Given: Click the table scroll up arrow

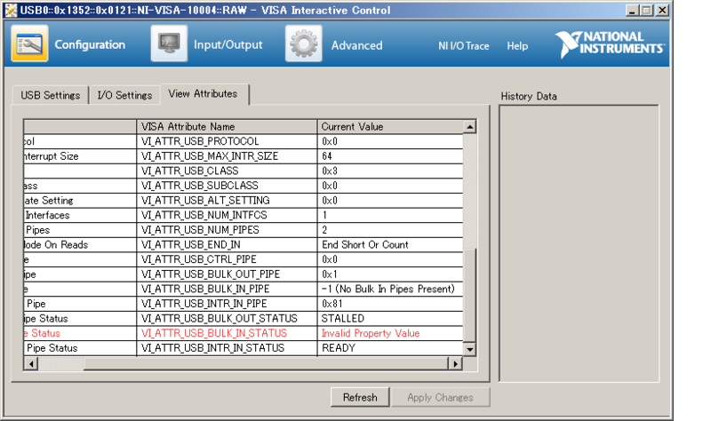Looking at the screenshot, I should tap(470, 127).
